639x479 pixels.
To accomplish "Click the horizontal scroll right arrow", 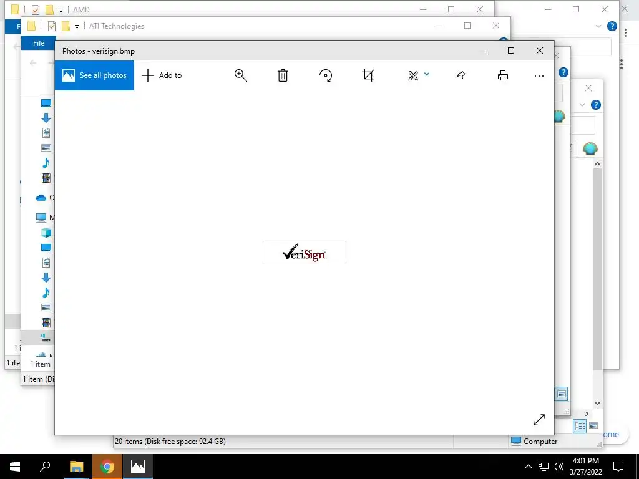I will click(x=587, y=414).
